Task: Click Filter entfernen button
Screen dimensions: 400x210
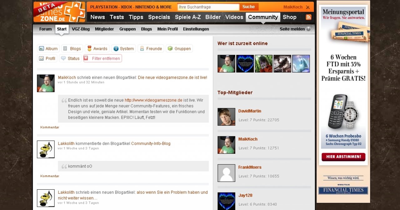Action: click(102, 58)
